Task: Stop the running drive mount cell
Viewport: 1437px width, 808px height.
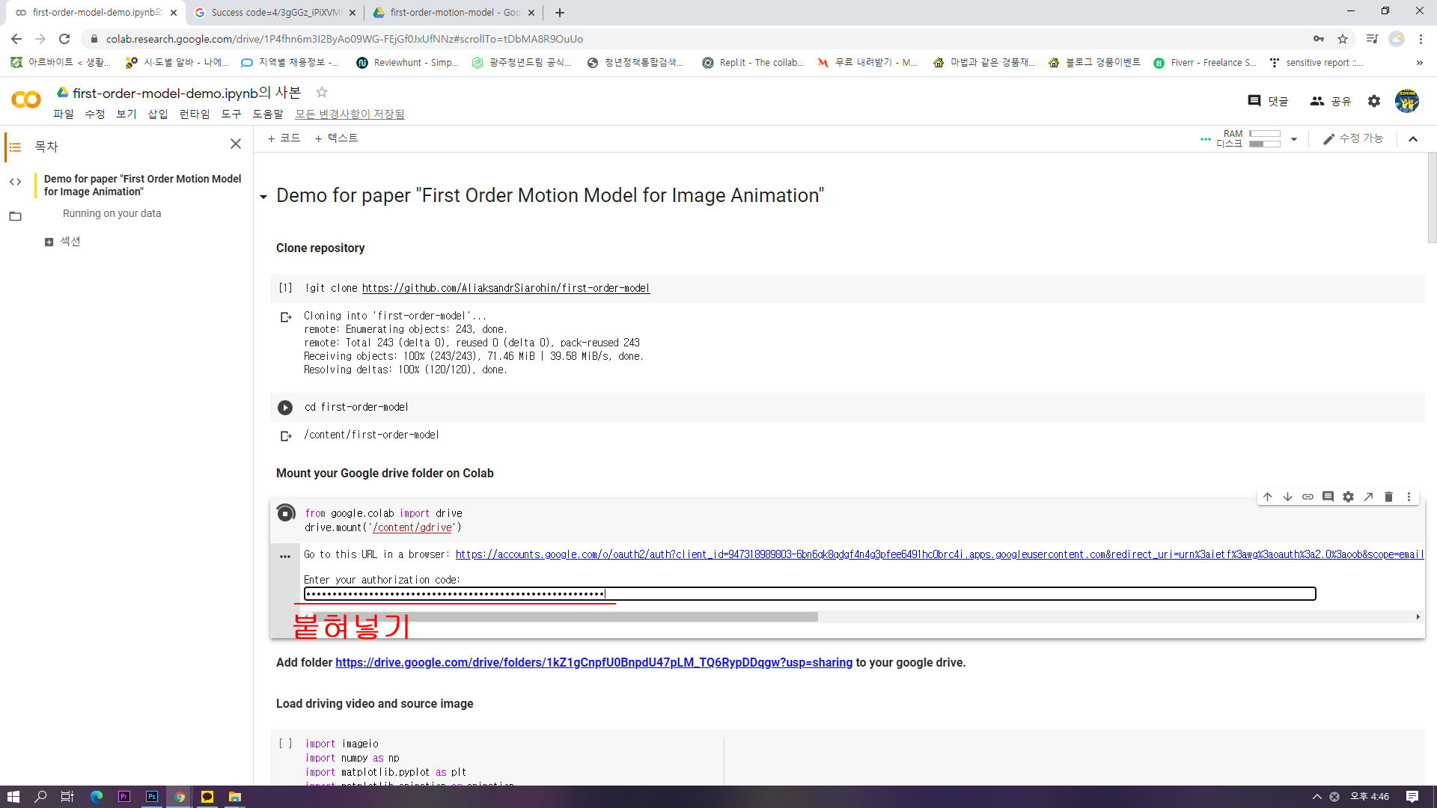Action: click(285, 513)
